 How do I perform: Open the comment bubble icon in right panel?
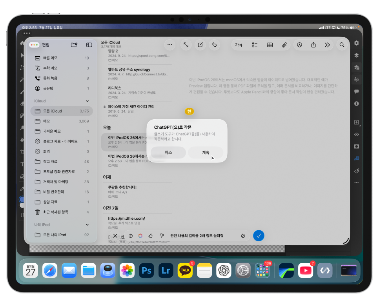tap(357, 92)
